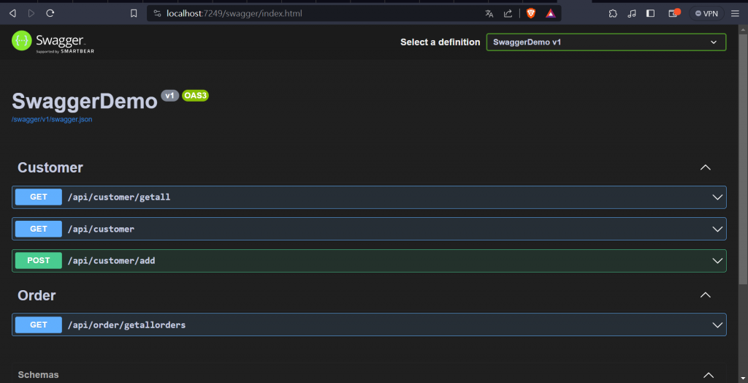
Task: Open the browser hamburger menu
Action: [x=735, y=13]
